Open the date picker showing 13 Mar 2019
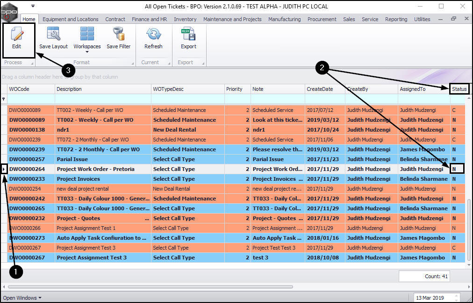 pyautogui.click(x=437, y=298)
